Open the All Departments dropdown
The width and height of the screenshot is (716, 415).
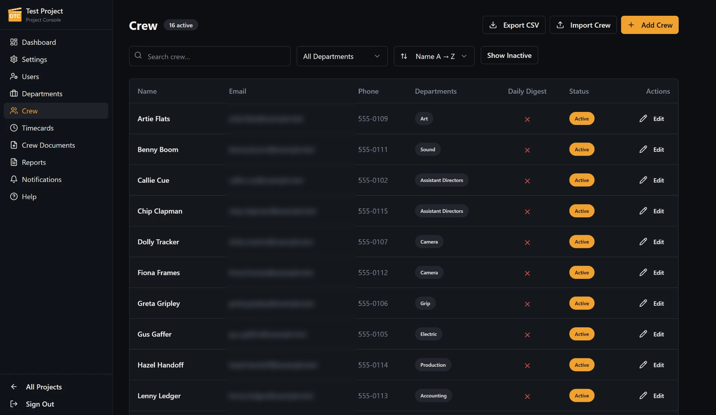click(342, 56)
